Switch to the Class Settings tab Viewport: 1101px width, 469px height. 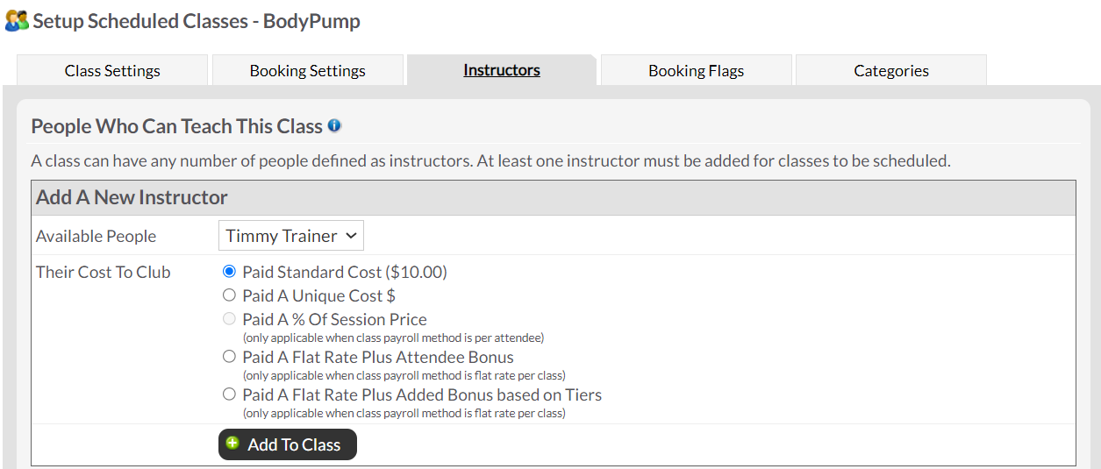point(112,71)
